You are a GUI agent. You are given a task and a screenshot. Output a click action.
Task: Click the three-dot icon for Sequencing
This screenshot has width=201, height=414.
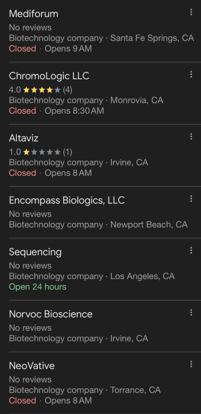pyautogui.click(x=191, y=250)
